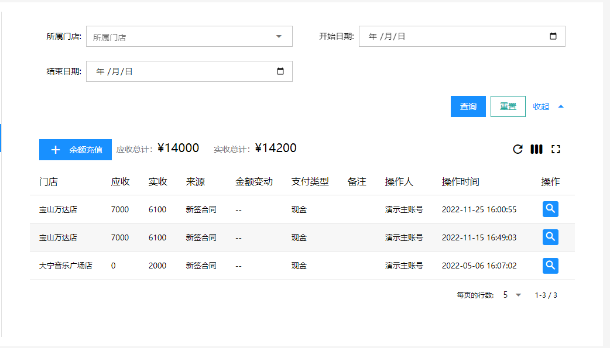
Task: Click the 应收 column header
Action: [x=120, y=182]
